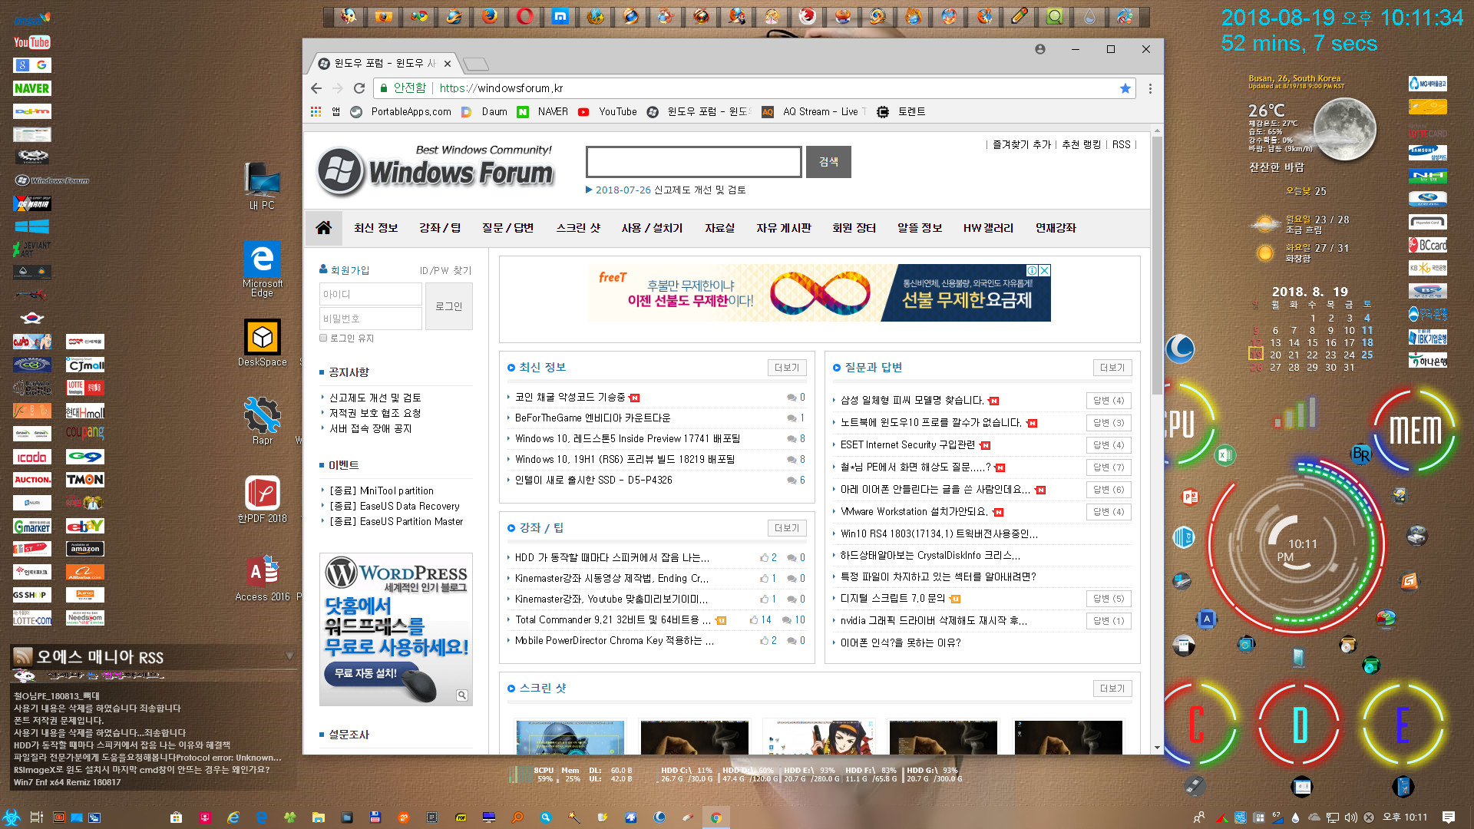This screenshot has height=829, width=1474.
Task: Open Gmarket shortcut icon
Action: pyautogui.click(x=31, y=526)
